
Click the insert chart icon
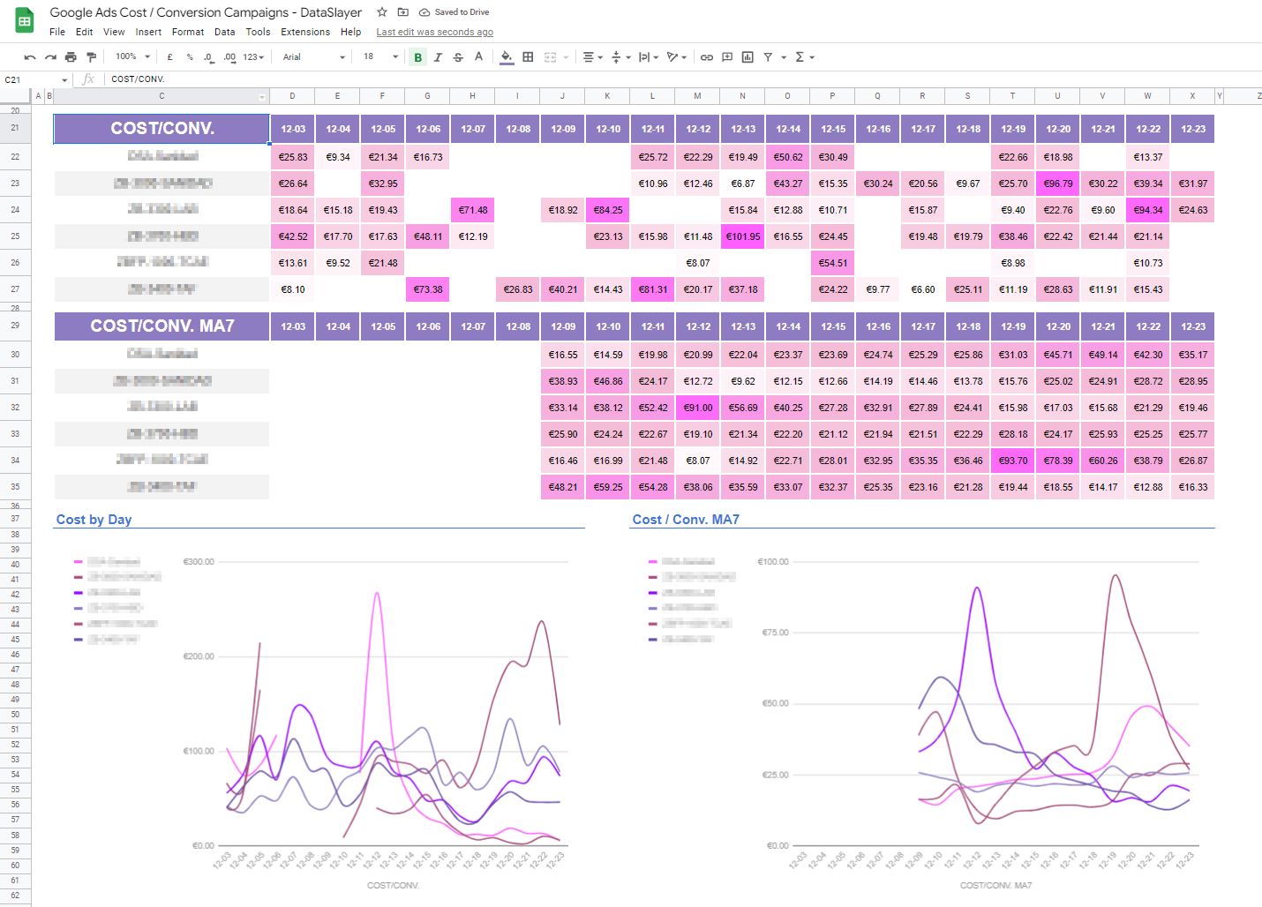[747, 57]
